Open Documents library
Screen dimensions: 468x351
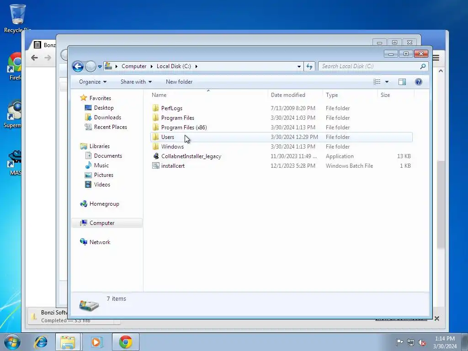click(108, 156)
